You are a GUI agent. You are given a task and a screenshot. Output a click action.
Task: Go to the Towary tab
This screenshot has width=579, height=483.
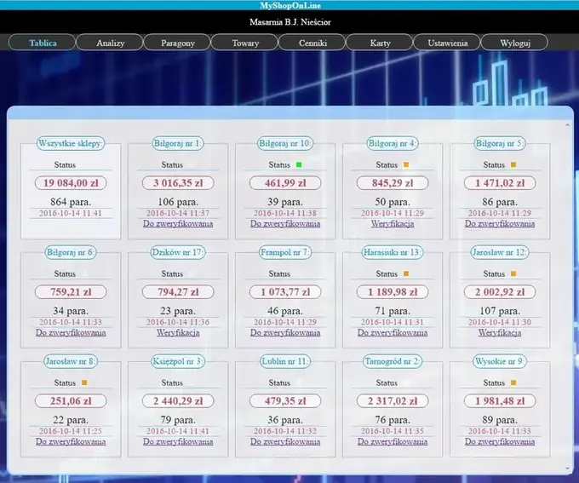pyautogui.click(x=245, y=43)
